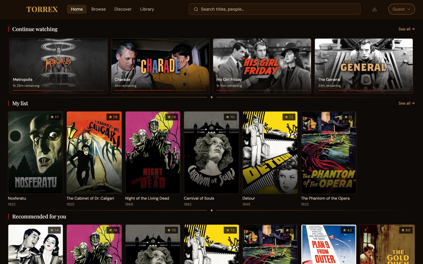
Task: Focus the search titles, people field
Action: point(274,9)
